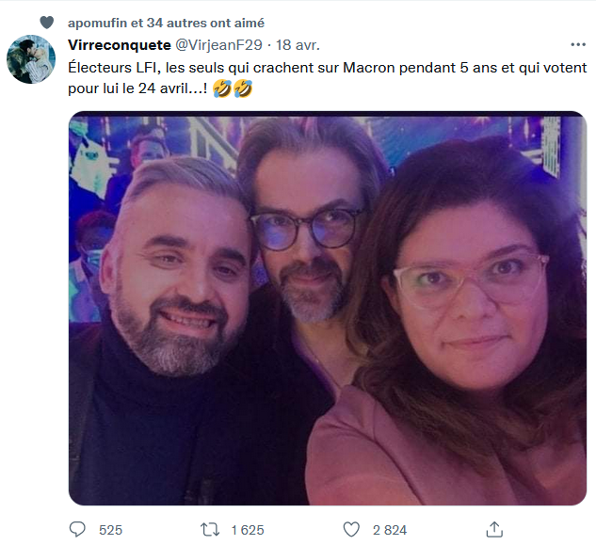
Task: Open the three-dot more options menu
Action: 577,45
